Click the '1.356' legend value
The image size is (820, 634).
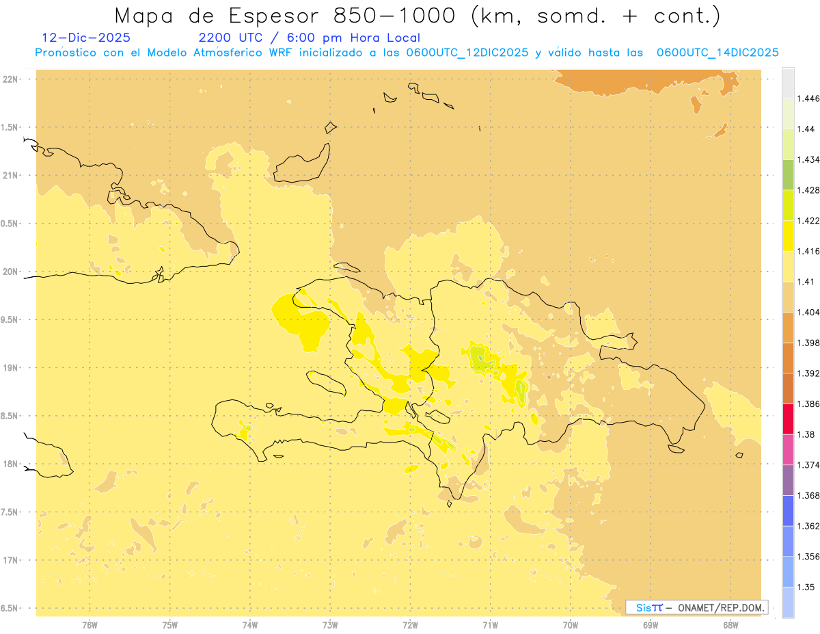[x=808, y=557]
